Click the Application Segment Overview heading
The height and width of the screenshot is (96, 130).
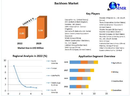97,56
